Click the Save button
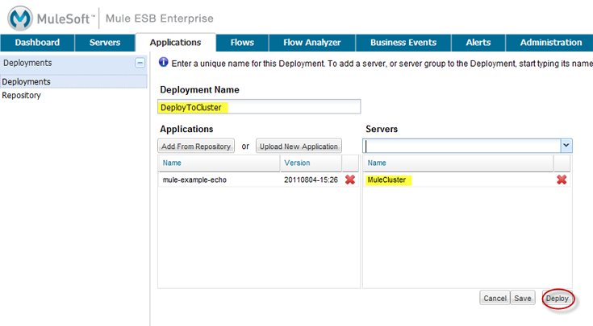Viewport: 593px width, 326px height. point(523,298)
